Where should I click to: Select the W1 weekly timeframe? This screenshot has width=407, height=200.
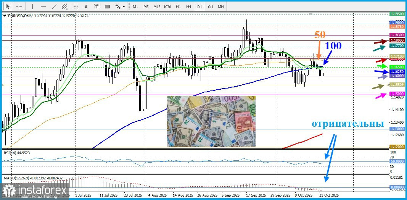pyautogui.click(x=211, y=6)
